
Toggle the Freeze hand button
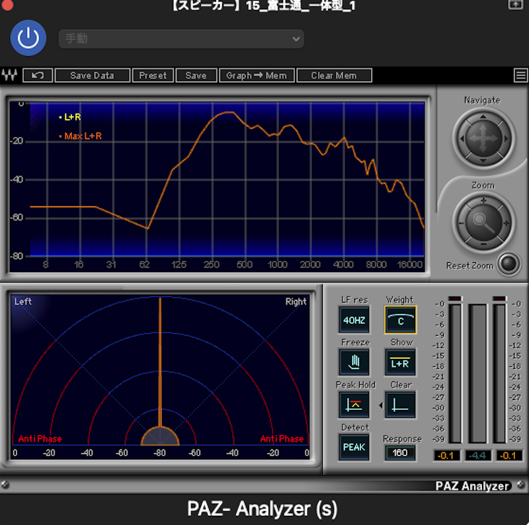[354, 363]
